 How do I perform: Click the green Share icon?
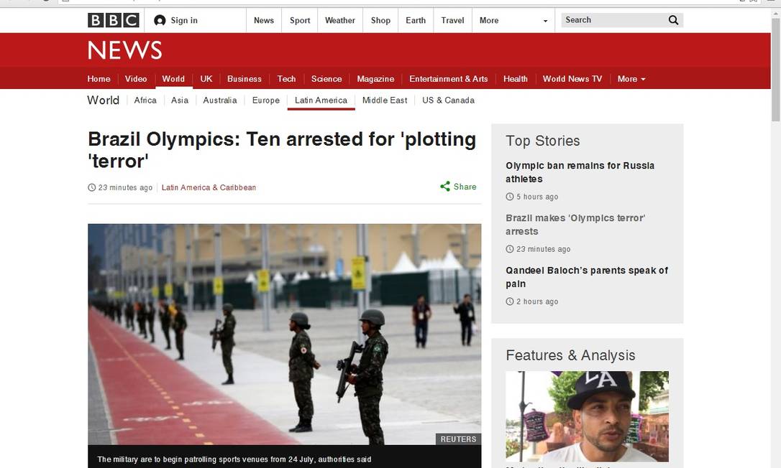tap(445, 187)
